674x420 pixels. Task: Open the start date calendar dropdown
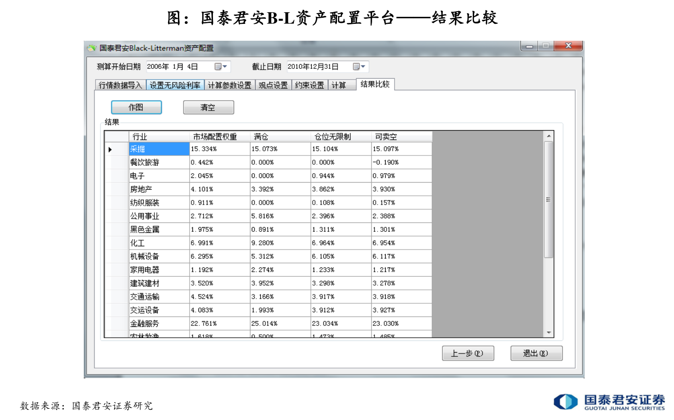(220, 66)
